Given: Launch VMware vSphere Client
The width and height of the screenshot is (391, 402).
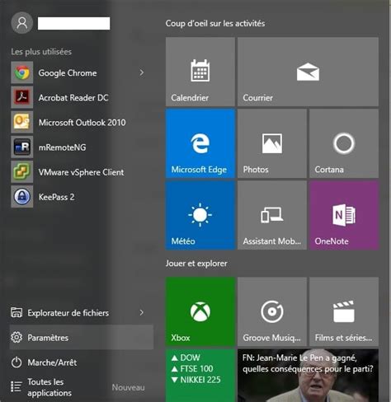Looking at the screenshot, I should click(x=81, y=172).
